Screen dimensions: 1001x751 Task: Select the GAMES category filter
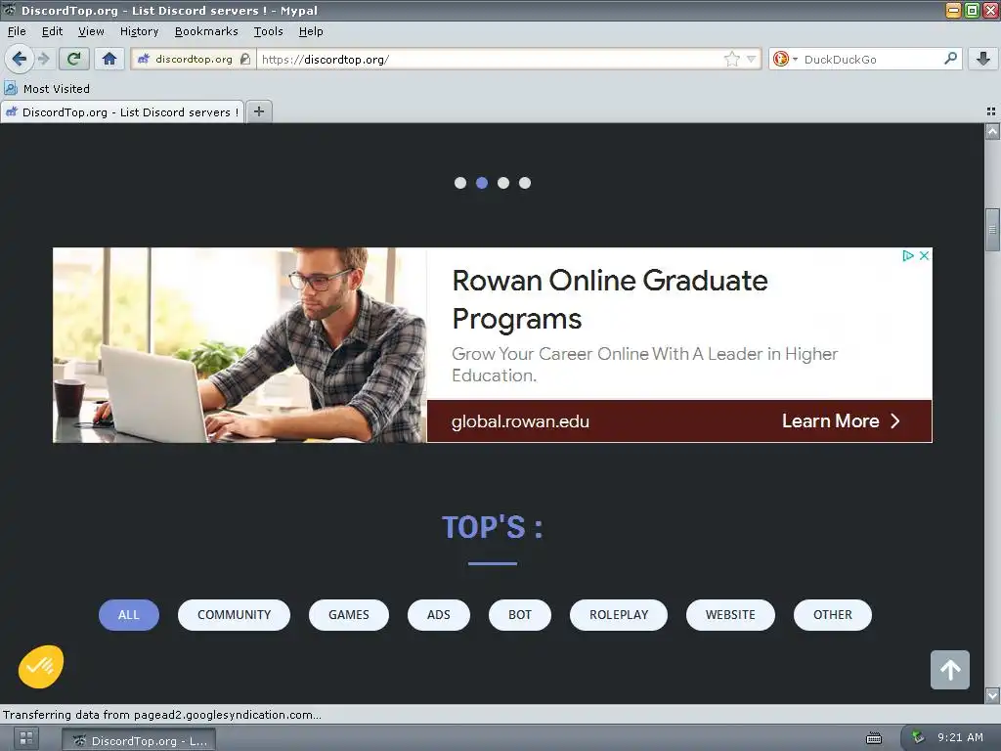(349, 615)
